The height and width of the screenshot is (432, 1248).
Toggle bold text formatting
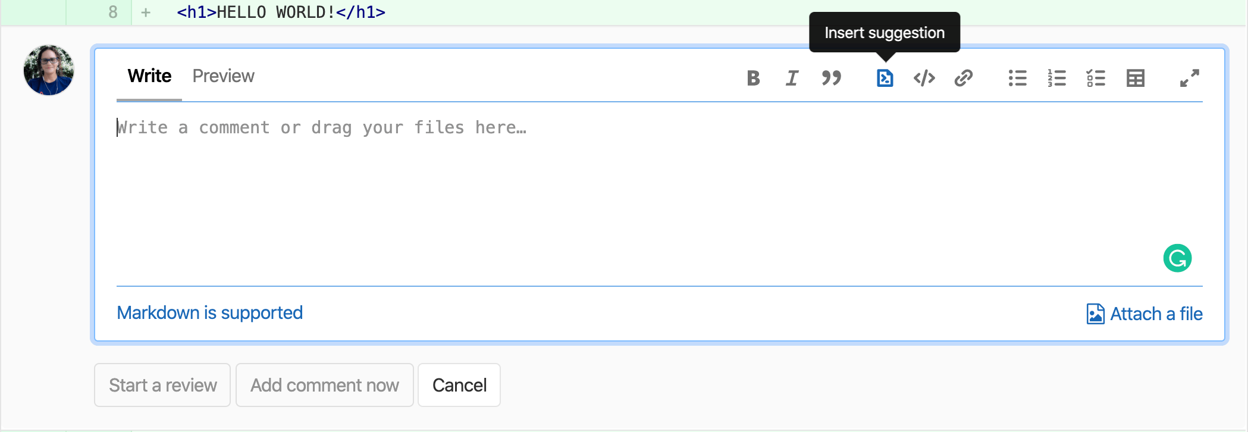(x=753, y=78)
